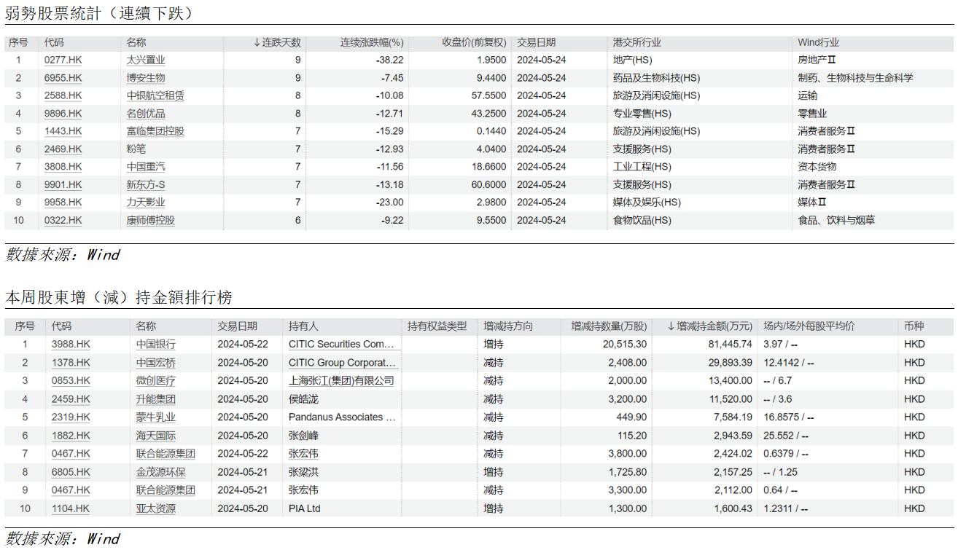The width and height of the screenshot is (958, 550).
Task: Open stock code link 3808.HK
Action: coord(63,167)
